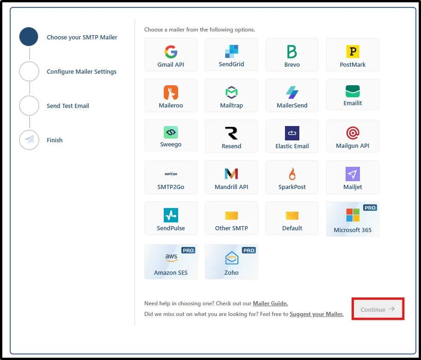
Task: Choose the Microsoft 365 logo
Action: (x=353, y=215)
